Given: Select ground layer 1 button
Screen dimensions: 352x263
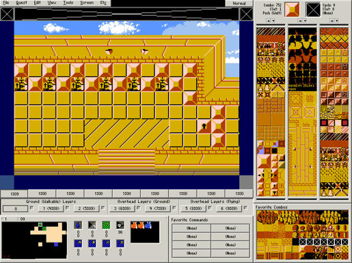Looking at the screenshot, I should tap(51, 208).
